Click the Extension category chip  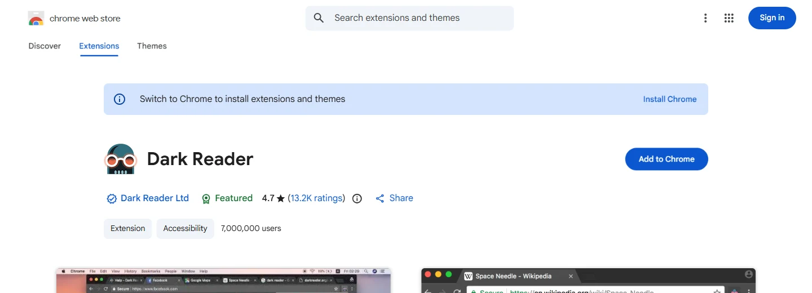[x=128, y=229]
